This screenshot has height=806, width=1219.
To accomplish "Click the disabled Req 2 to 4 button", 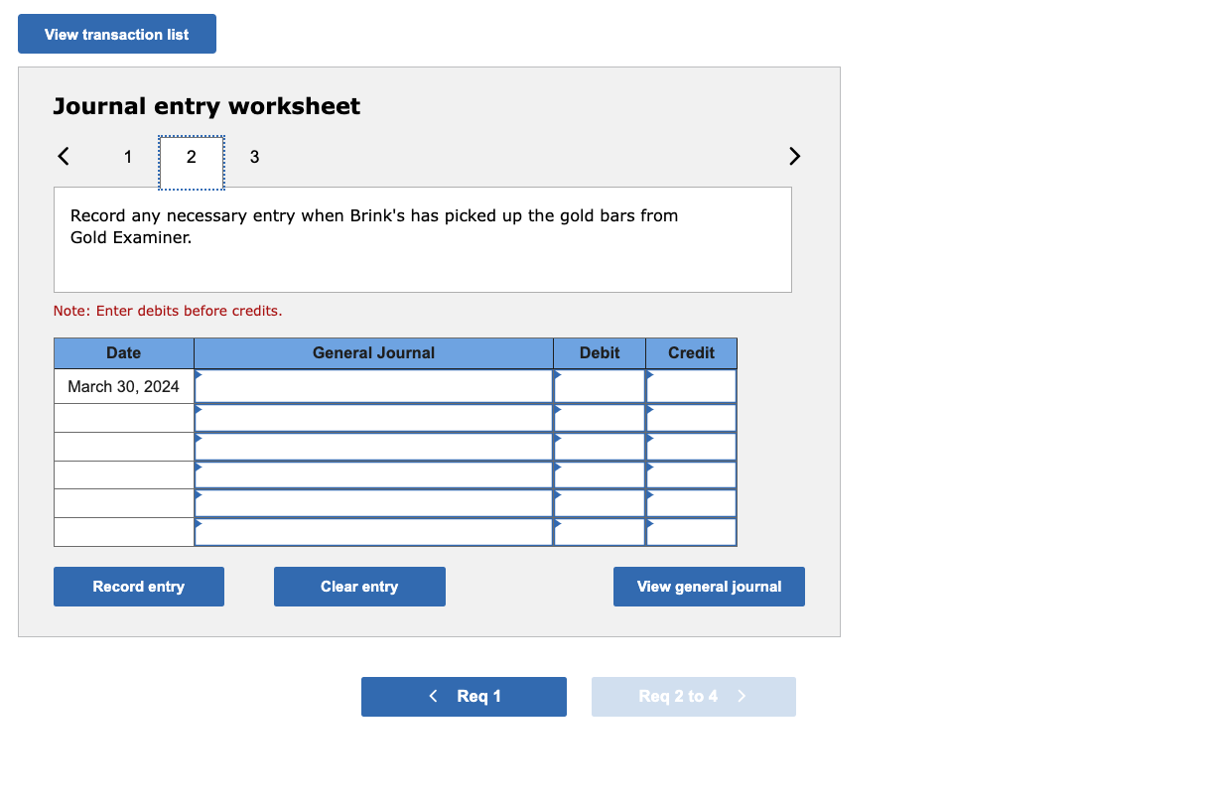I will pyautogui.click(x=693, y=696).
